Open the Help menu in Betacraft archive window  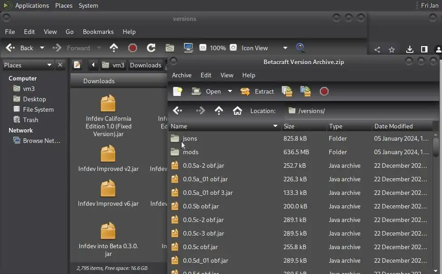click(x=249, y=75)
